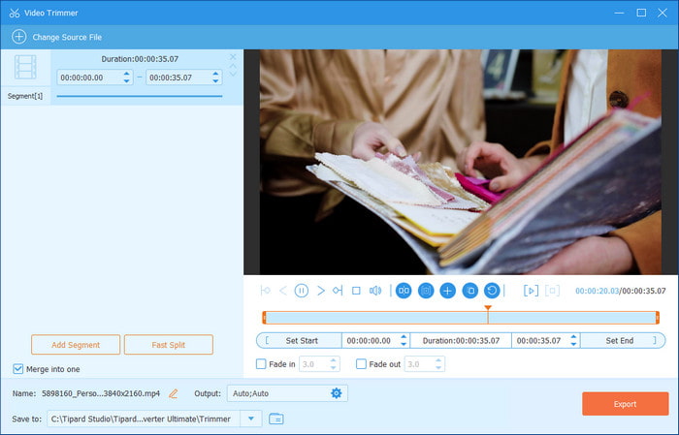
Task: Click the blue snapshot-style icon next to Split
Action: 426,291
